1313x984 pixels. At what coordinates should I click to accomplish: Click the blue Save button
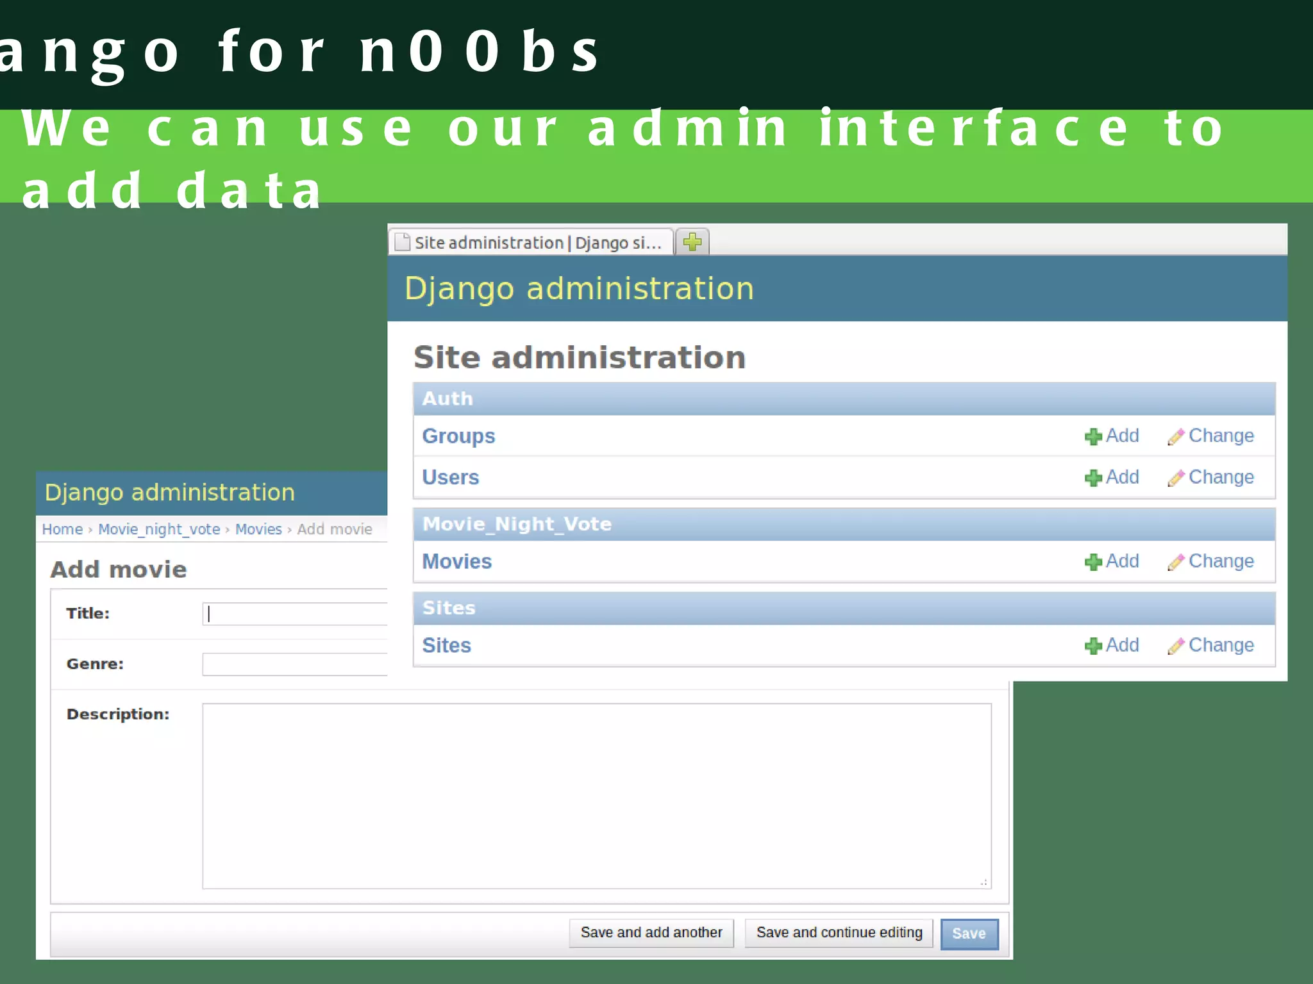[969, 934]
